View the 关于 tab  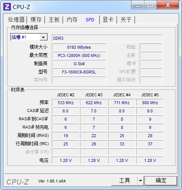pyautogui.click(x=126, y=20)
